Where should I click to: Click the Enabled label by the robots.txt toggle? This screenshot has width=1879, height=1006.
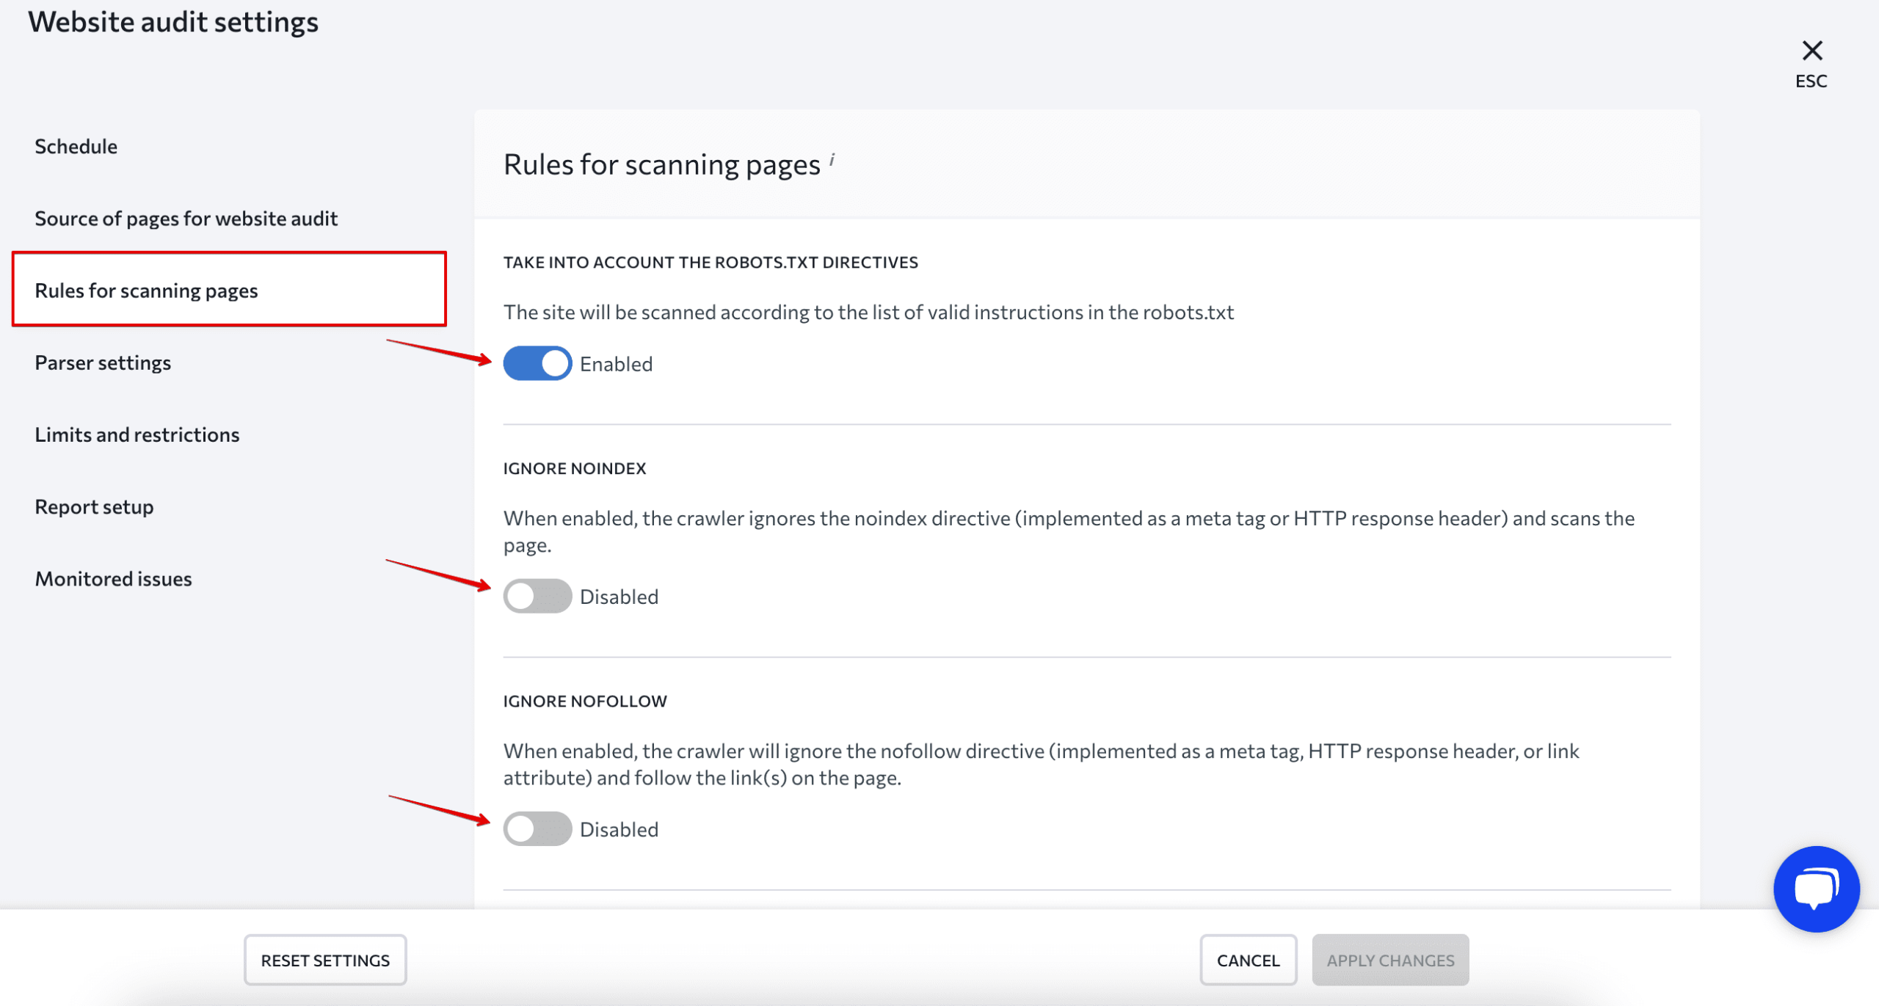click(616, 364)
